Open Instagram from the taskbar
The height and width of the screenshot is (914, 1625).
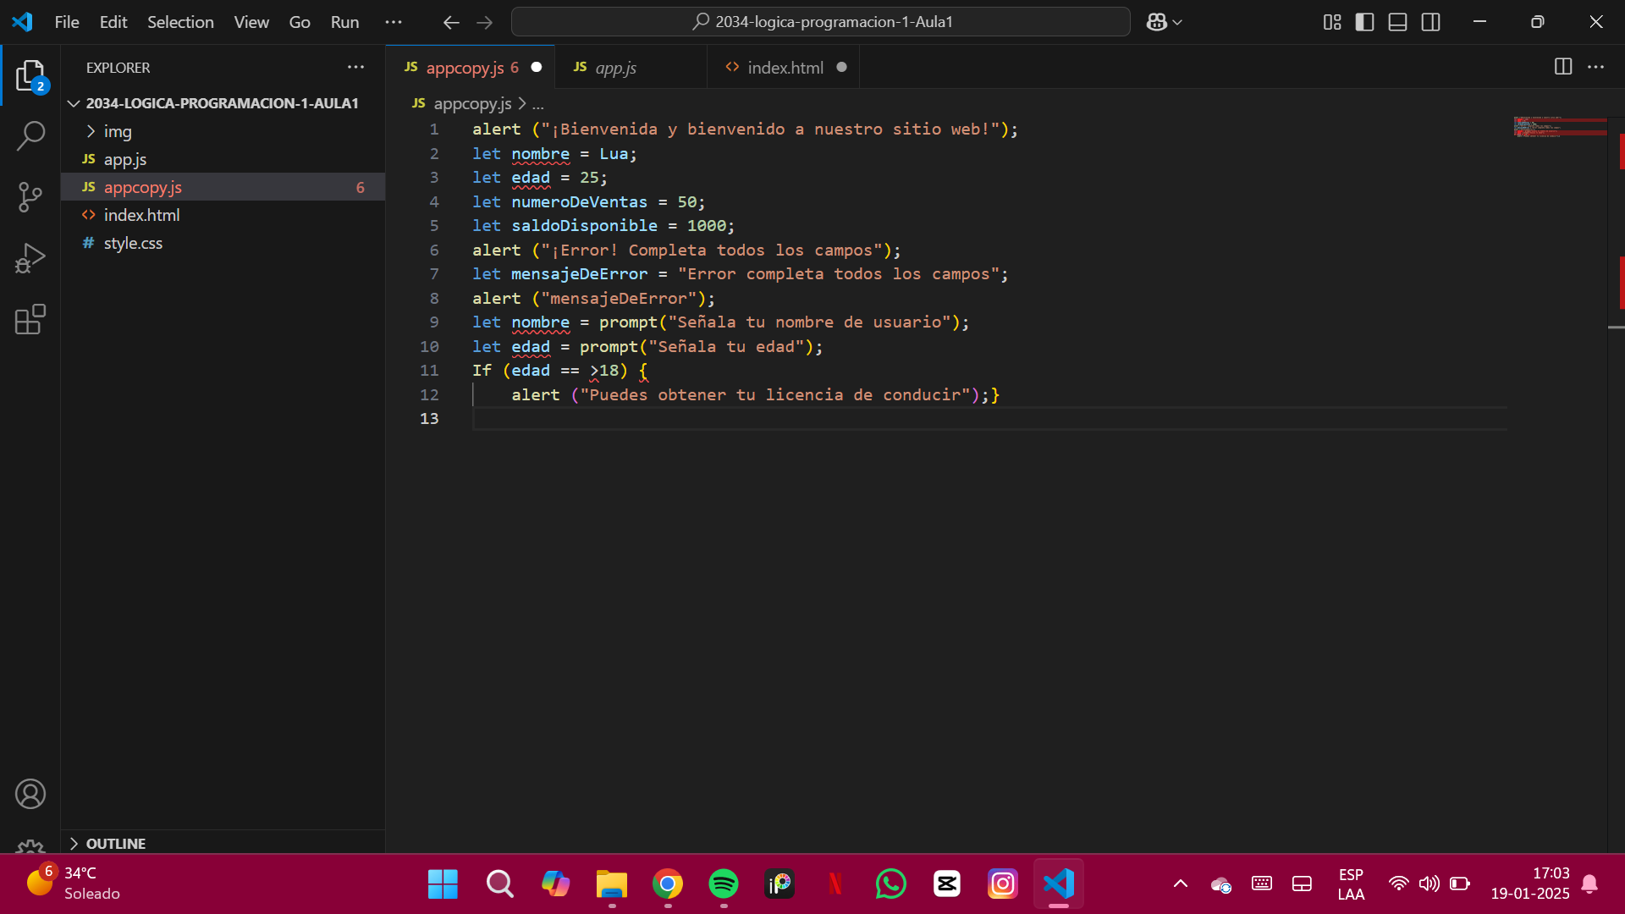pos(1003,884)
